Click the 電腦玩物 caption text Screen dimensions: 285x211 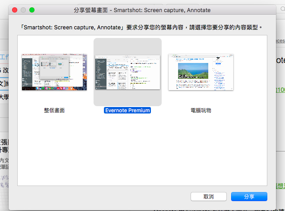pyautogui.click(x=200, y=110)
